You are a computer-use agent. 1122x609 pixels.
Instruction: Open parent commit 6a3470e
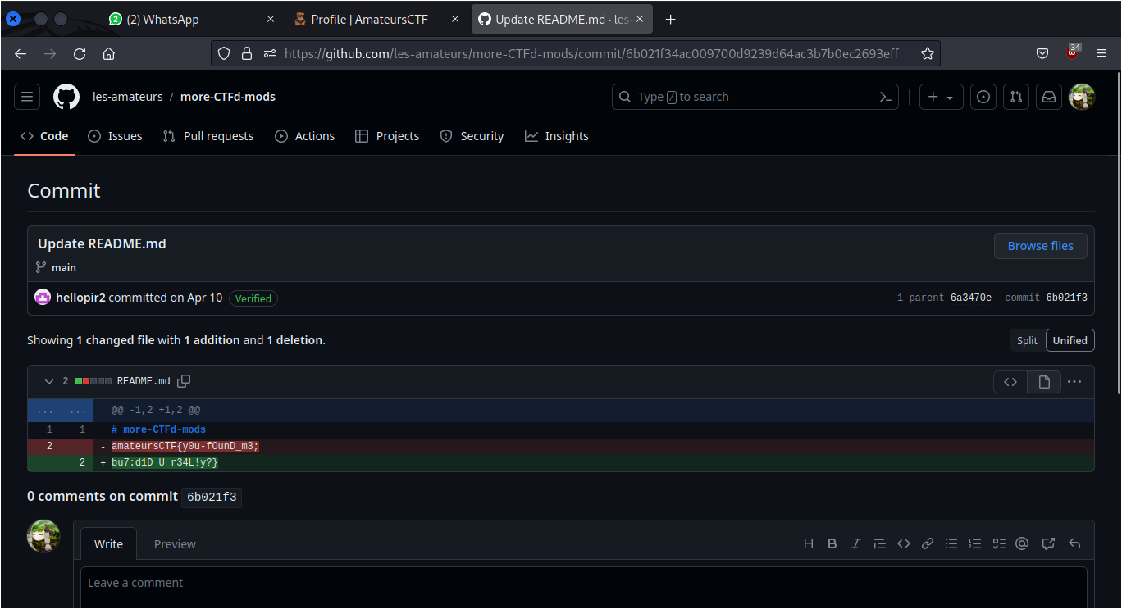(971, 298)
